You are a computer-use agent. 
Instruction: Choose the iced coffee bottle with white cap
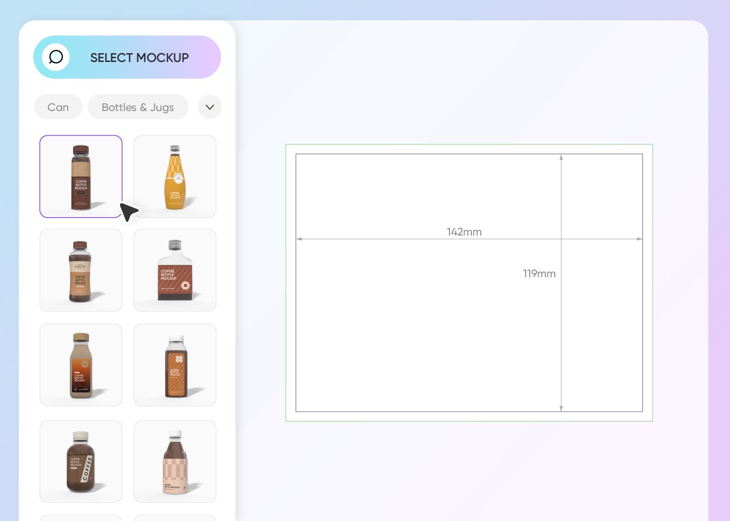(x=81, y=270)
